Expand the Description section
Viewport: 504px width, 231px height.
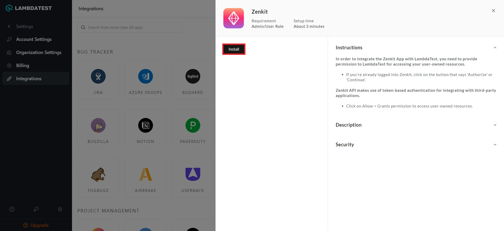click(495, 125)
